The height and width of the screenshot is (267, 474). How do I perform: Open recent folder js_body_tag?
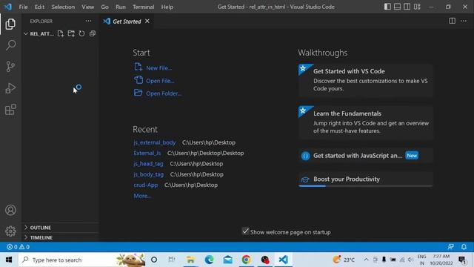coord(148,174)
